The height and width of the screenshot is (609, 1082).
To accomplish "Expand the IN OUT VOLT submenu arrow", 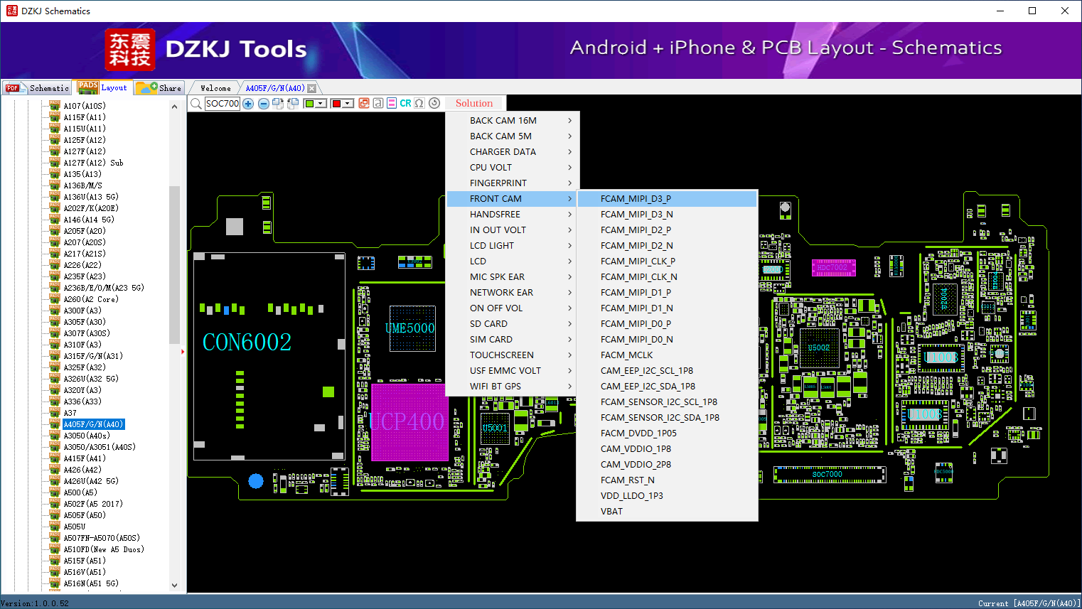I will tap(570, 230).
